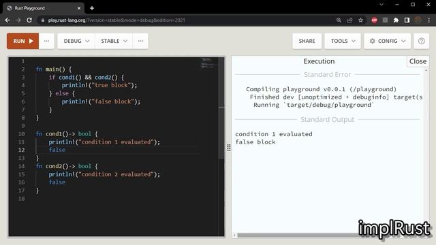
Task: Open the CONFIG menu
Action: (x=387, y=41)
